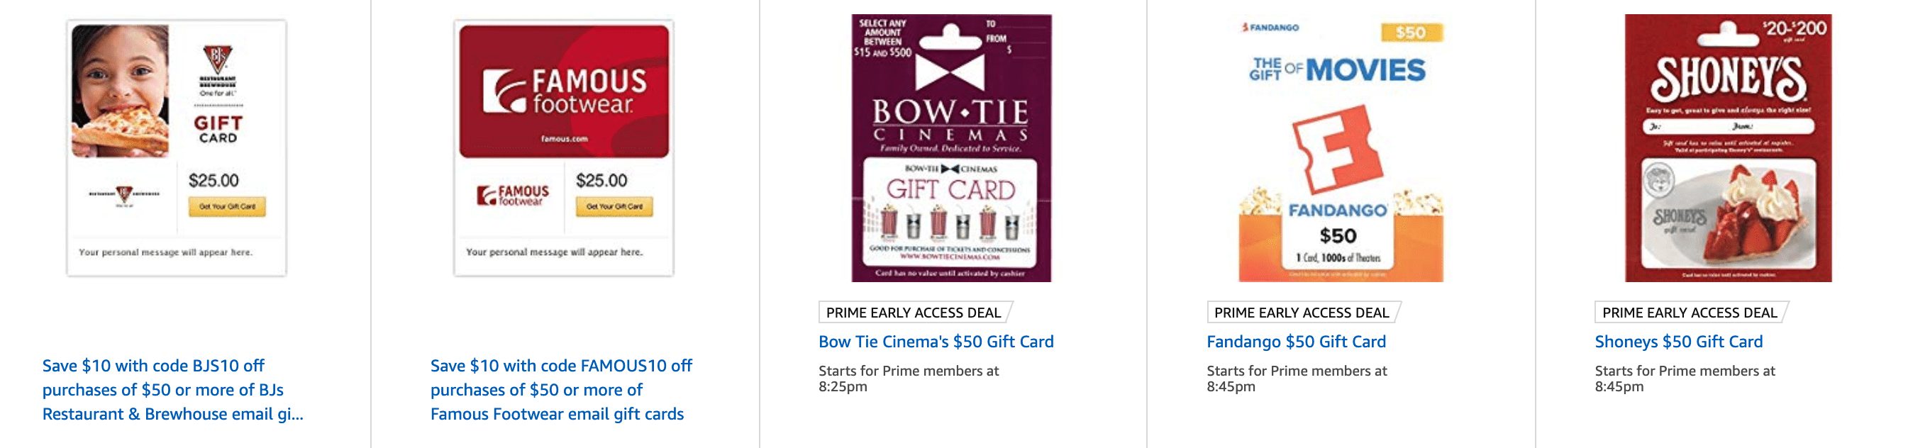Open Bow Tie Cinema's $50 Gift Card link
1908x448 pixels.
(936, 342)
